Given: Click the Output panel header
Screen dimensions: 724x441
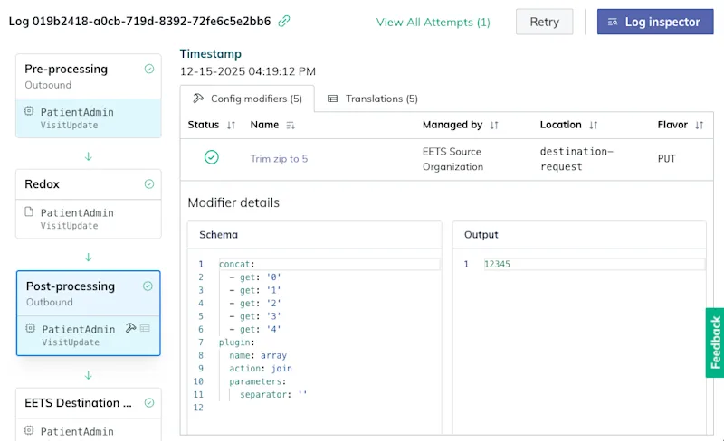Looking at the screenshot, I should [579, 235].
